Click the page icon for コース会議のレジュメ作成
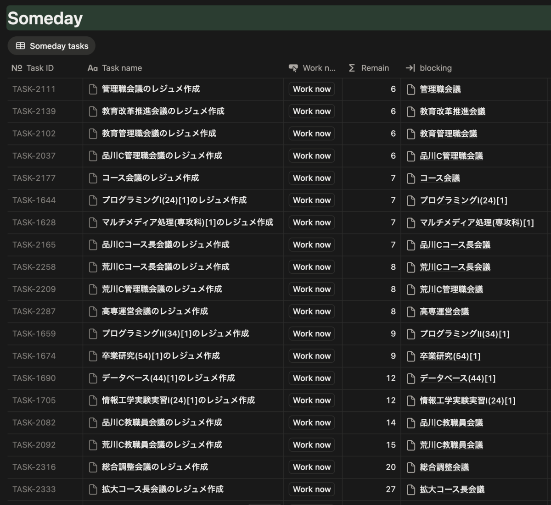Viewport: 551px width, 505px height. pyautogui.click(x=93, y=178)
